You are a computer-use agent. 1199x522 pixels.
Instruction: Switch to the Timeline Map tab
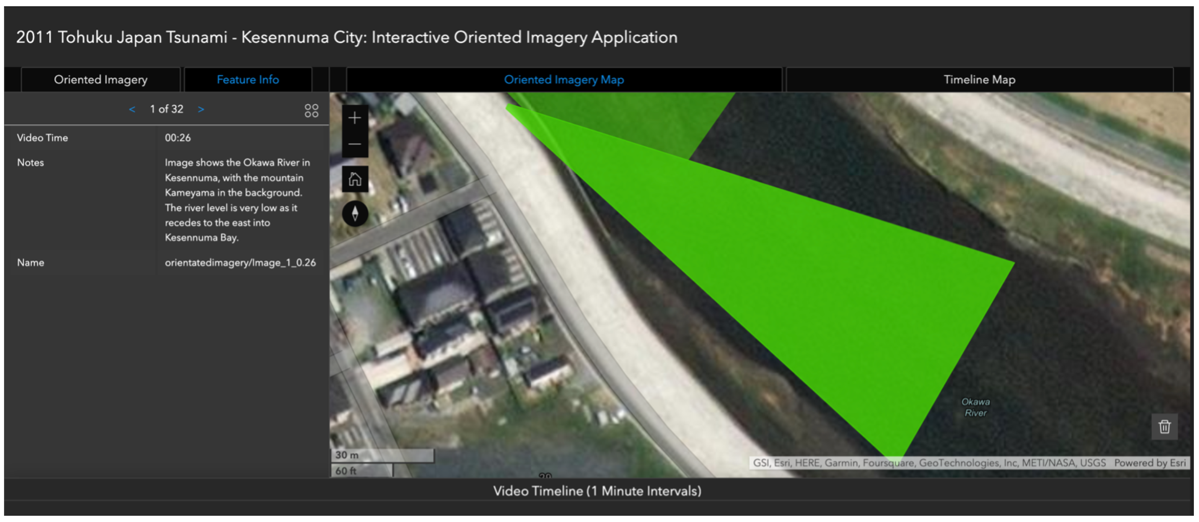coord(979,80)
